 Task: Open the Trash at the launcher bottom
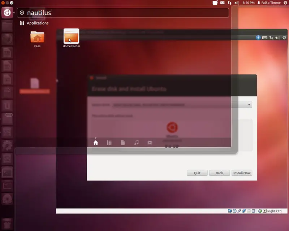[x=7, y=224]
